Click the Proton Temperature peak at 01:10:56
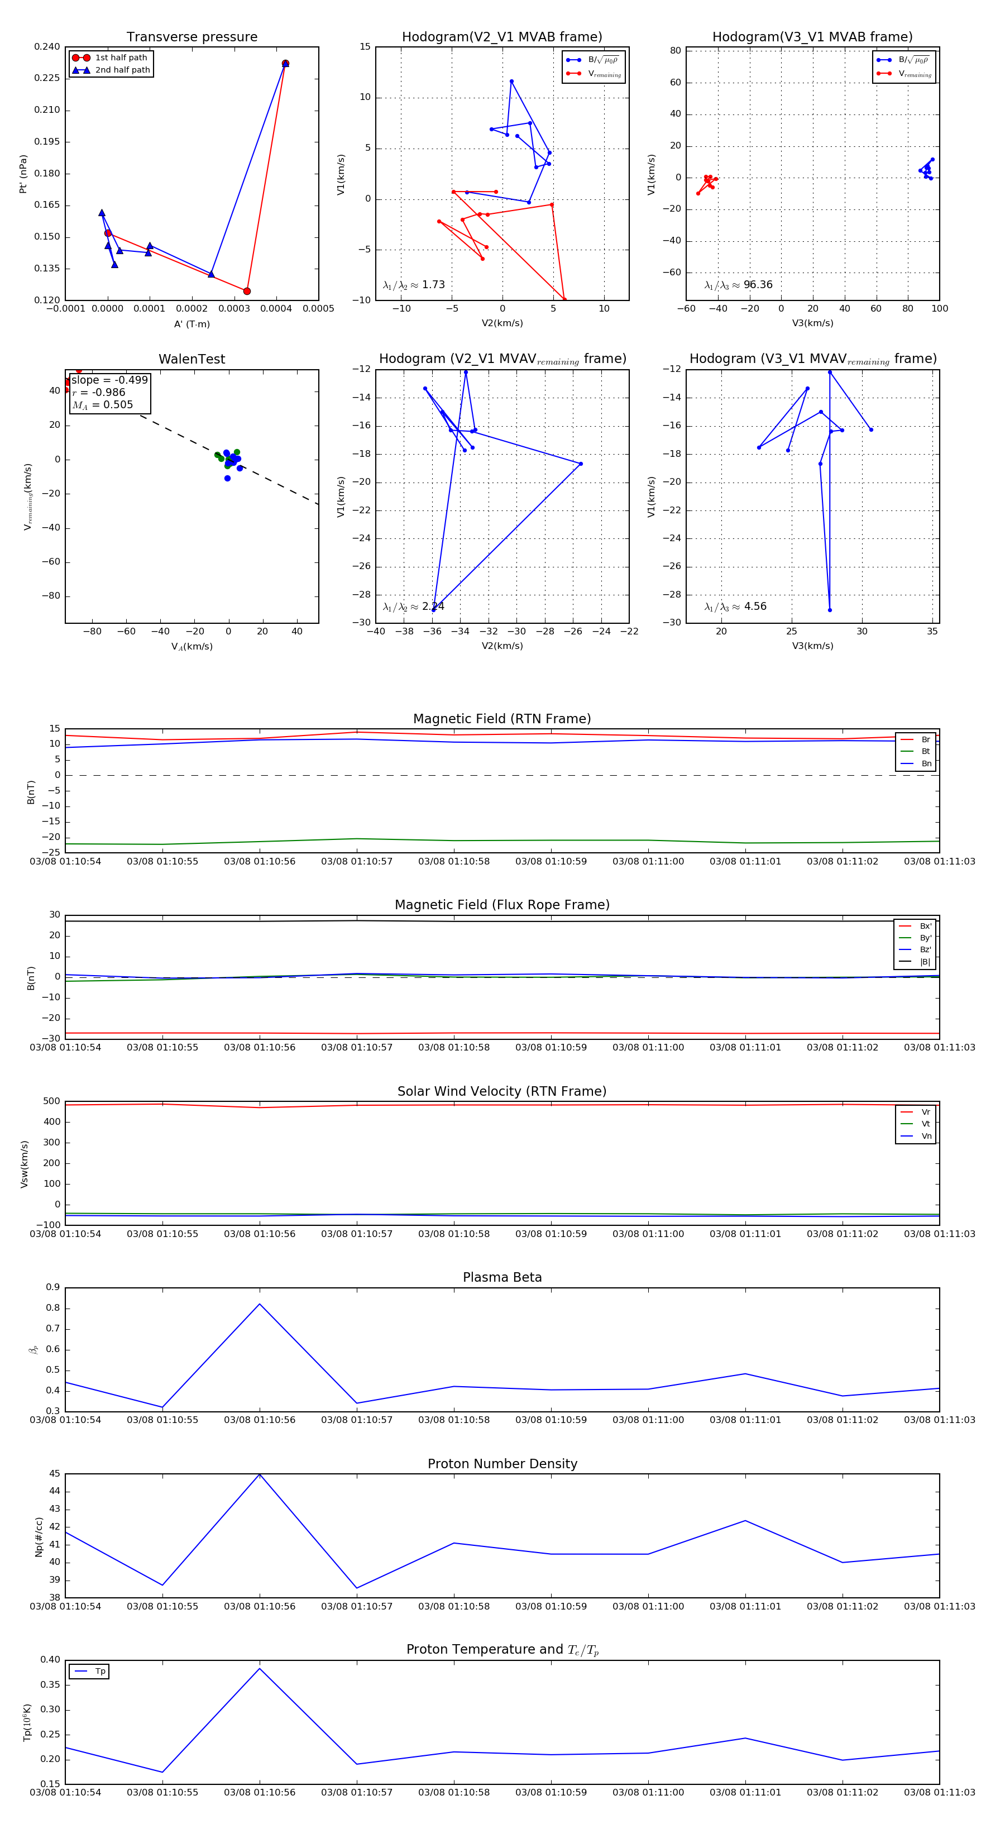 [260, 1668]
